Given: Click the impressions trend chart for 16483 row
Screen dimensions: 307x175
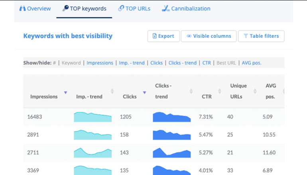Looking at the screenshot, I should 92,117.
